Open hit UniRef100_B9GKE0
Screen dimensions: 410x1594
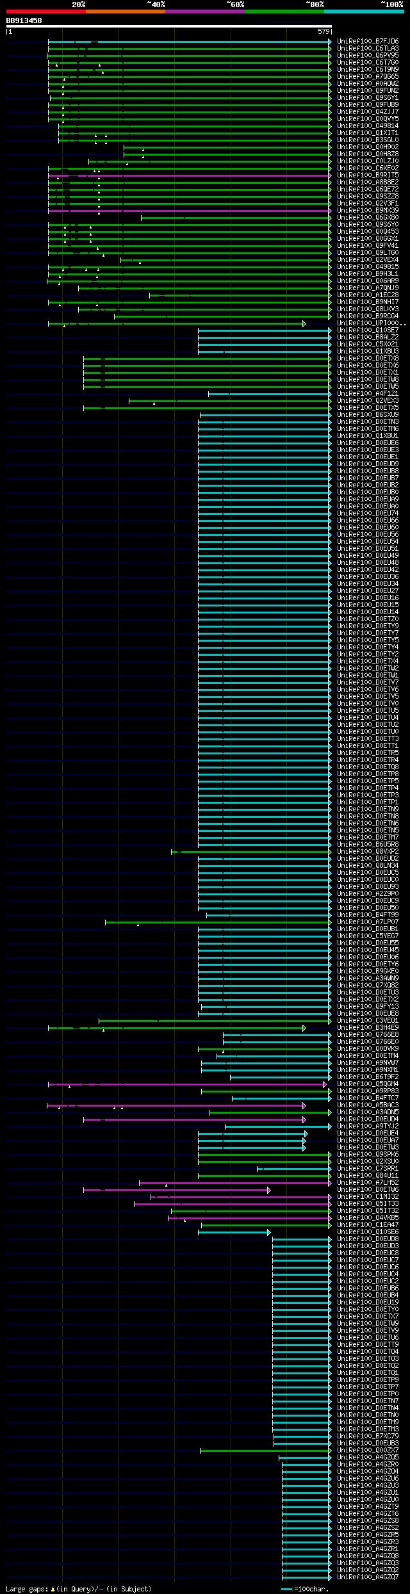(368, 972)
